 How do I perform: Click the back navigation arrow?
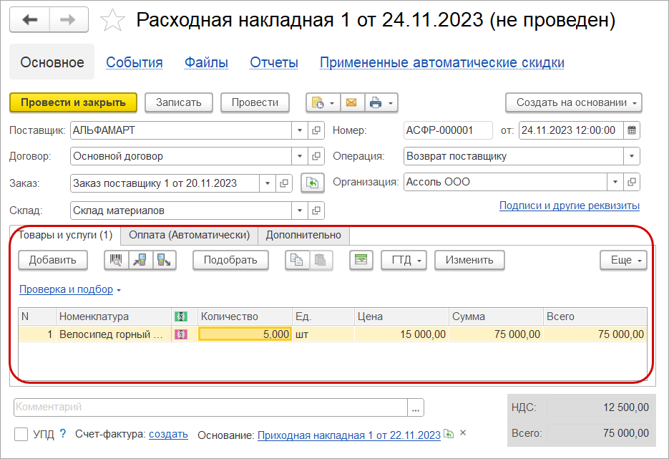pos(29,20)
